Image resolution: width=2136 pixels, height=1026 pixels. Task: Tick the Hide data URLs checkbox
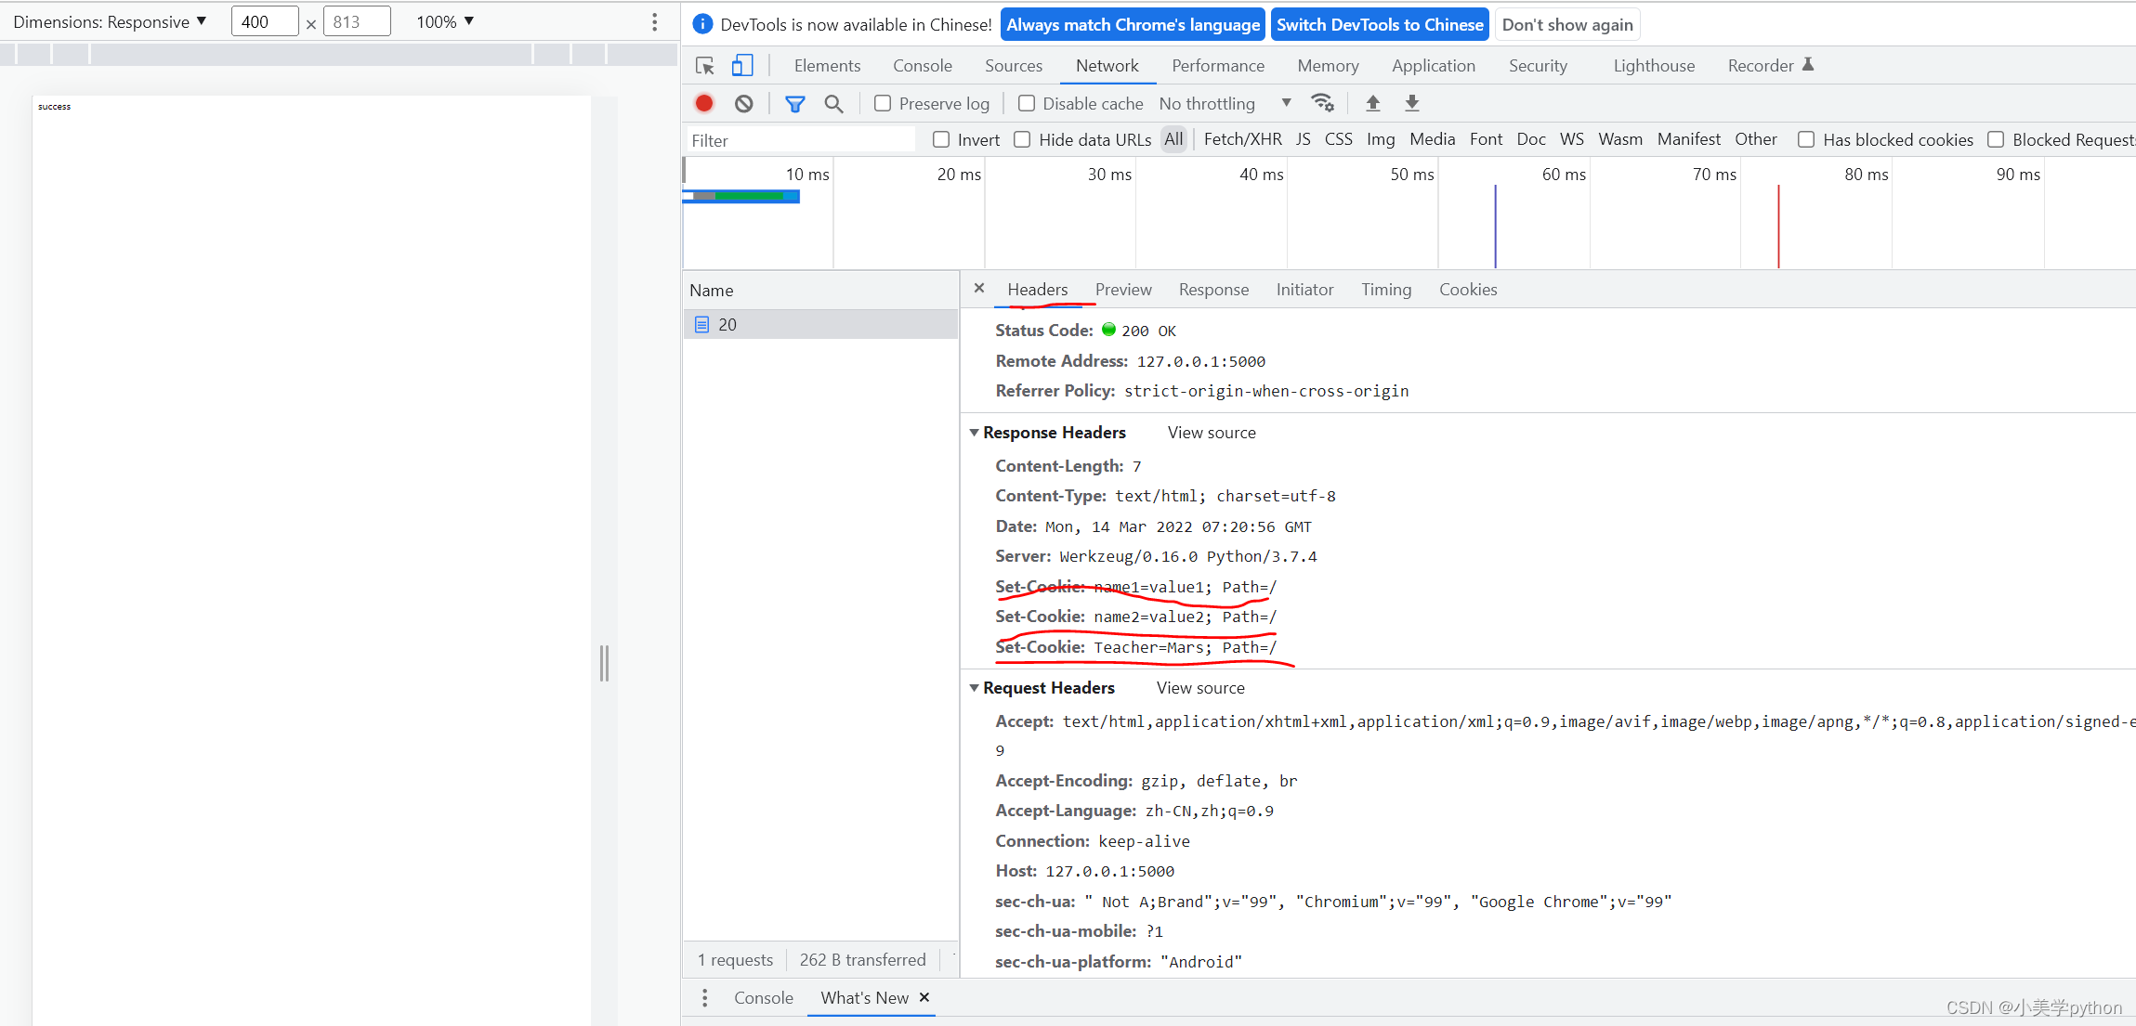[x=1022, y=139]
